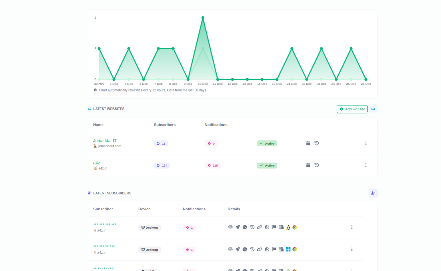This screenshot has width=441, height=271.
Task: Click the Active status badge for a4z
Action: click(267, 165)
